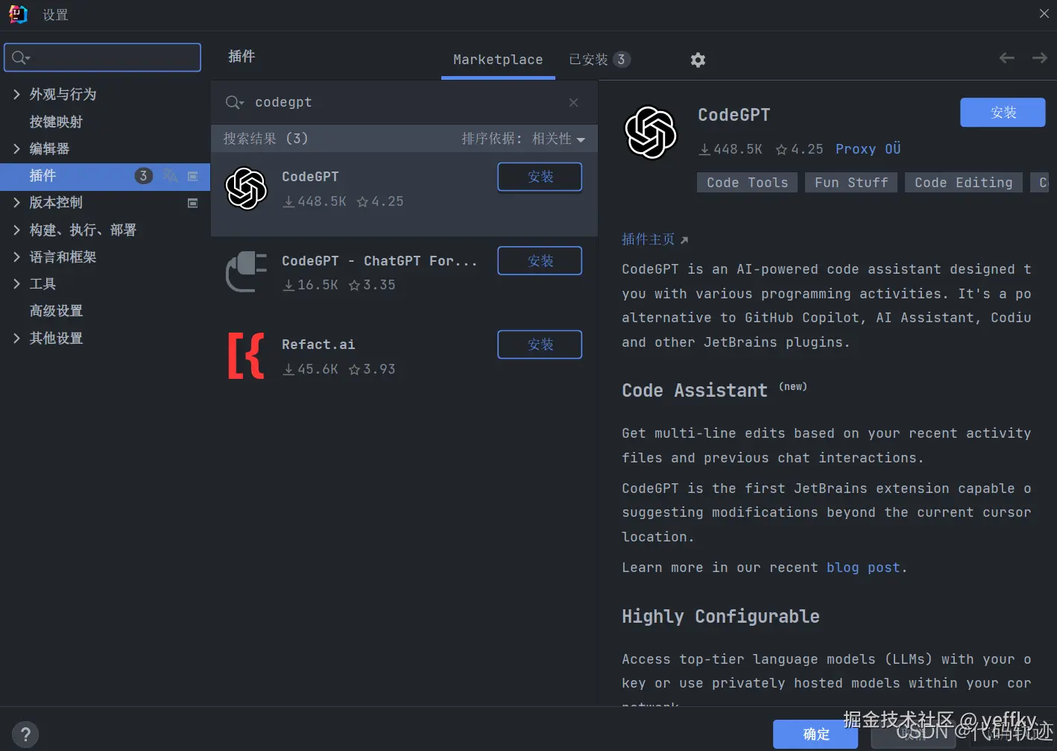The width and height of the screenshot is (1057, 751).
Task: Open the plugin settings gear menu
Action: pos(698,60)
